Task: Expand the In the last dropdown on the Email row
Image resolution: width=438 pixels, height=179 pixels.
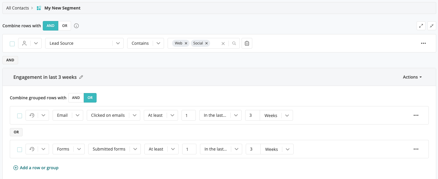Action: 236,115
